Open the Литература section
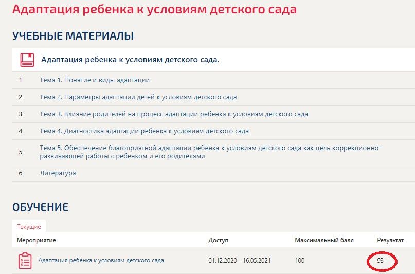Image resolution: width=415 pixels, height=274 pixels. tap(58, 173)
